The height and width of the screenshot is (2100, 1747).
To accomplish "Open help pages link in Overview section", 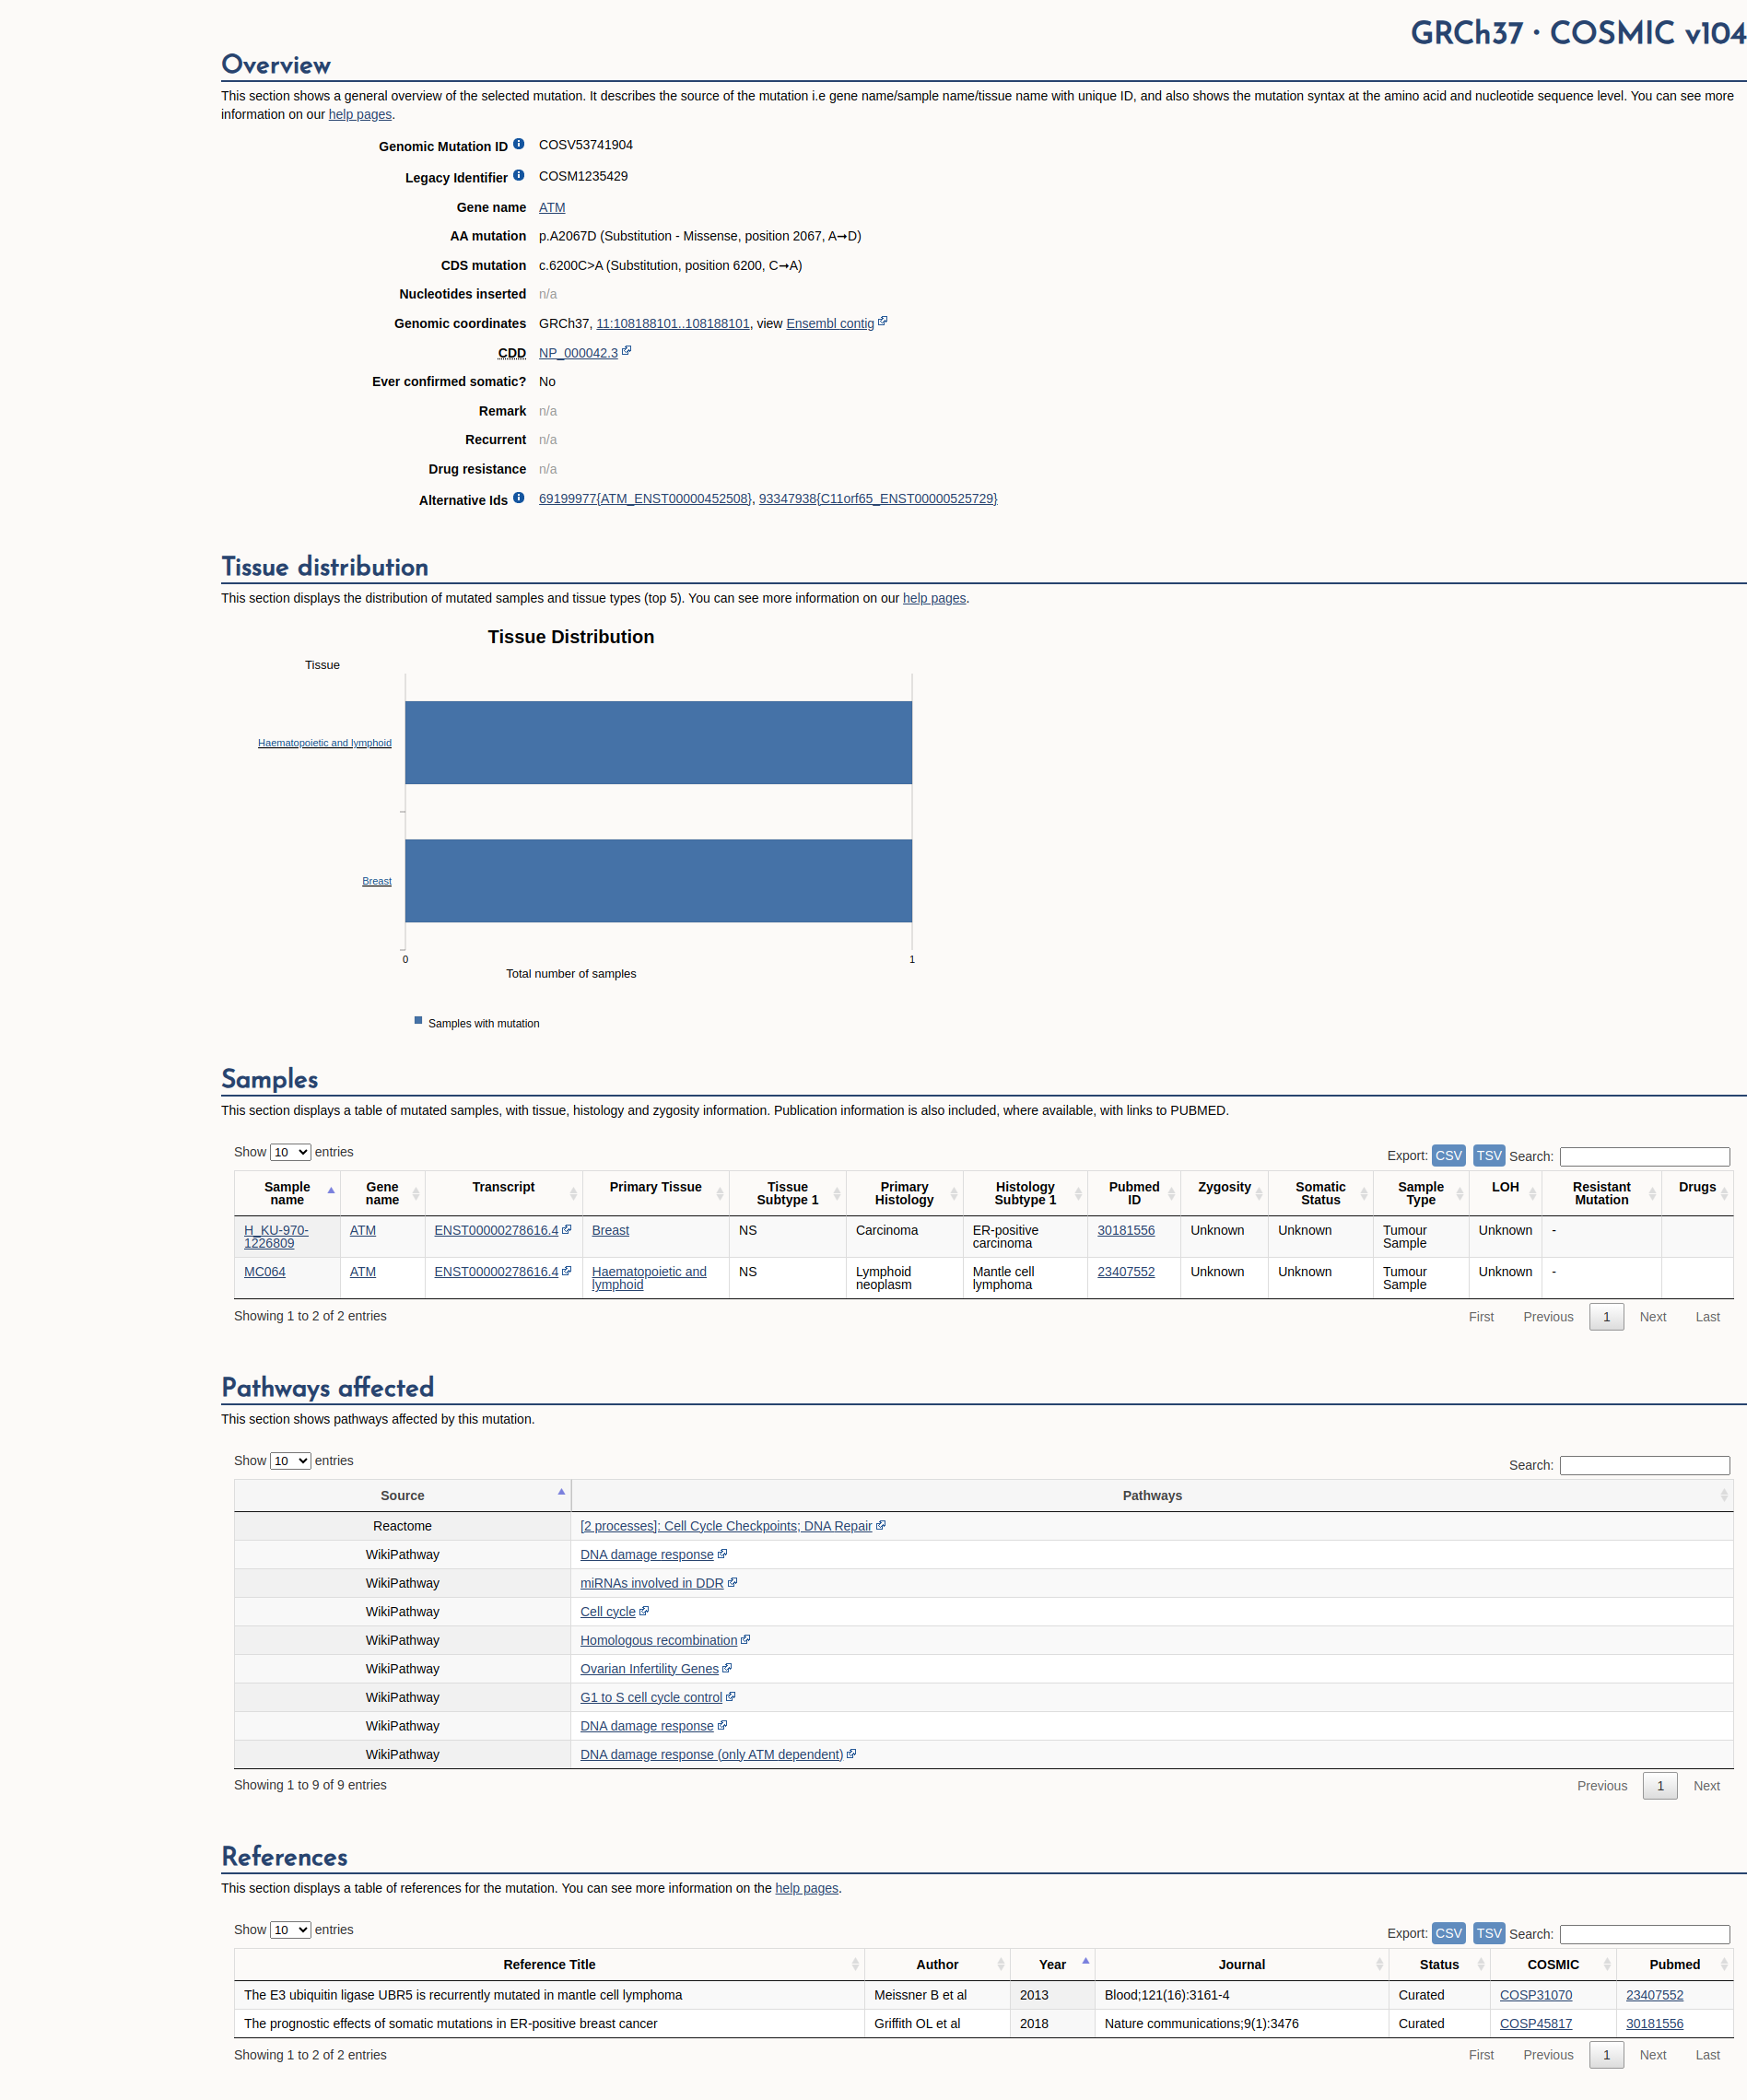I will (x=360, y=114).
